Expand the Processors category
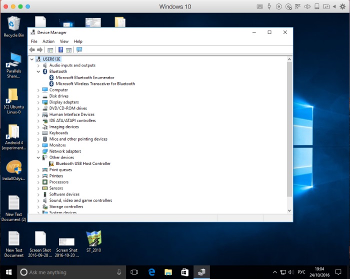 [x=38, y=182]
